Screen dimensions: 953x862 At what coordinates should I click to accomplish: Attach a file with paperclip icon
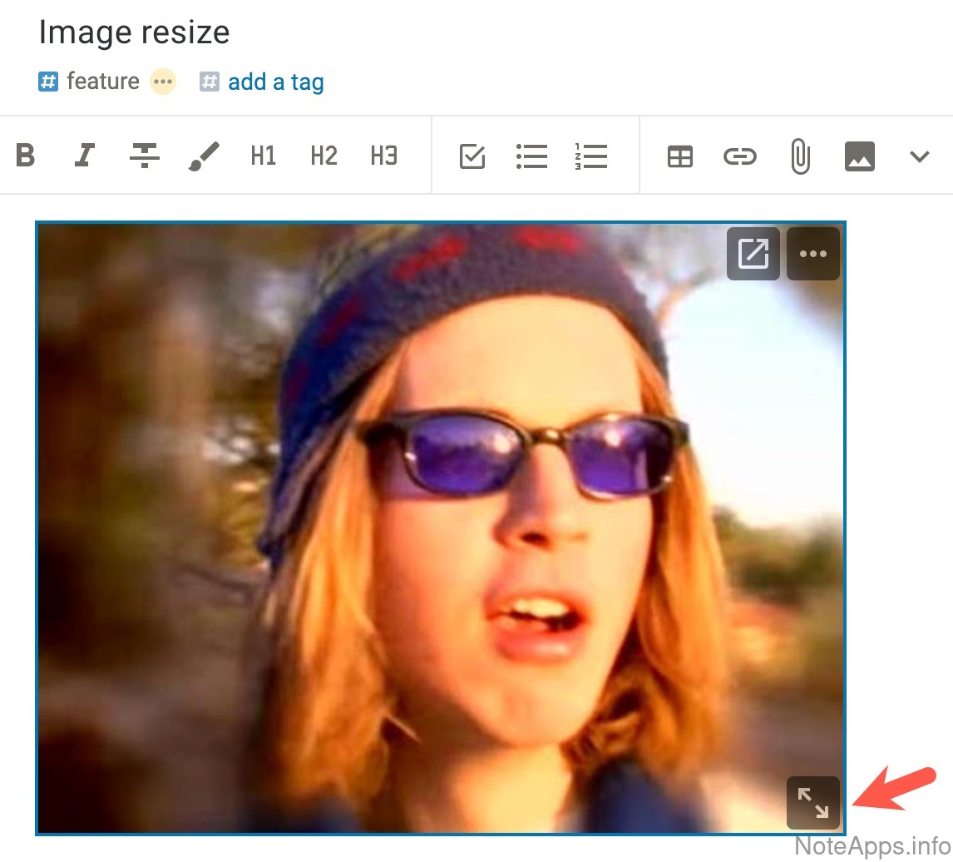pos(800,156)
